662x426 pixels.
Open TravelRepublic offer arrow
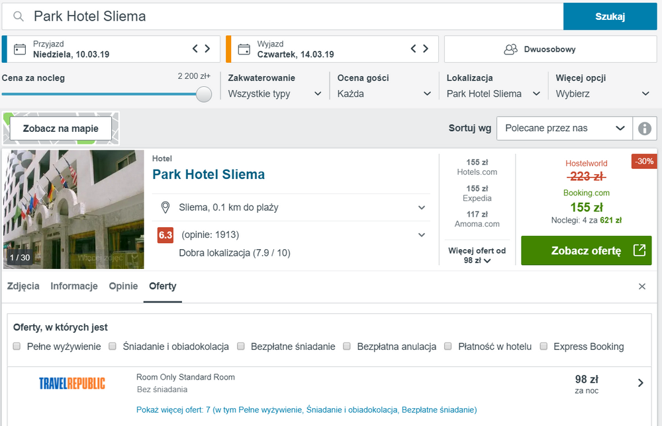[640, 383]
